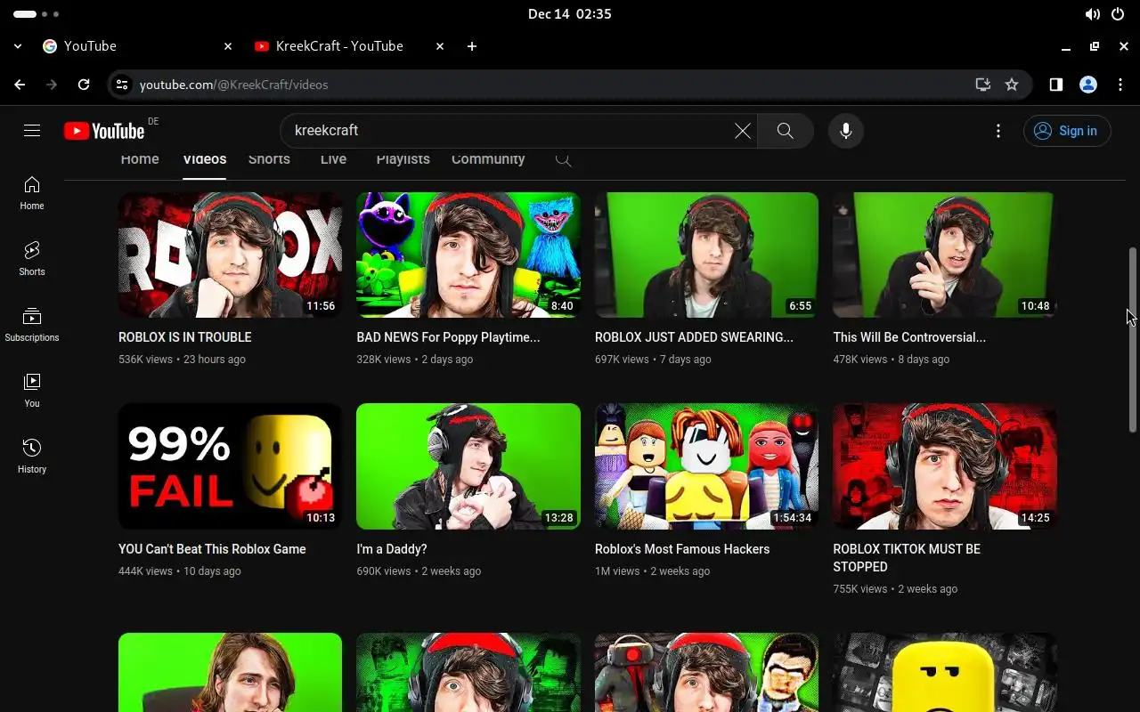Click the address bar URL
1140x712 pixels.
point(233,85)
